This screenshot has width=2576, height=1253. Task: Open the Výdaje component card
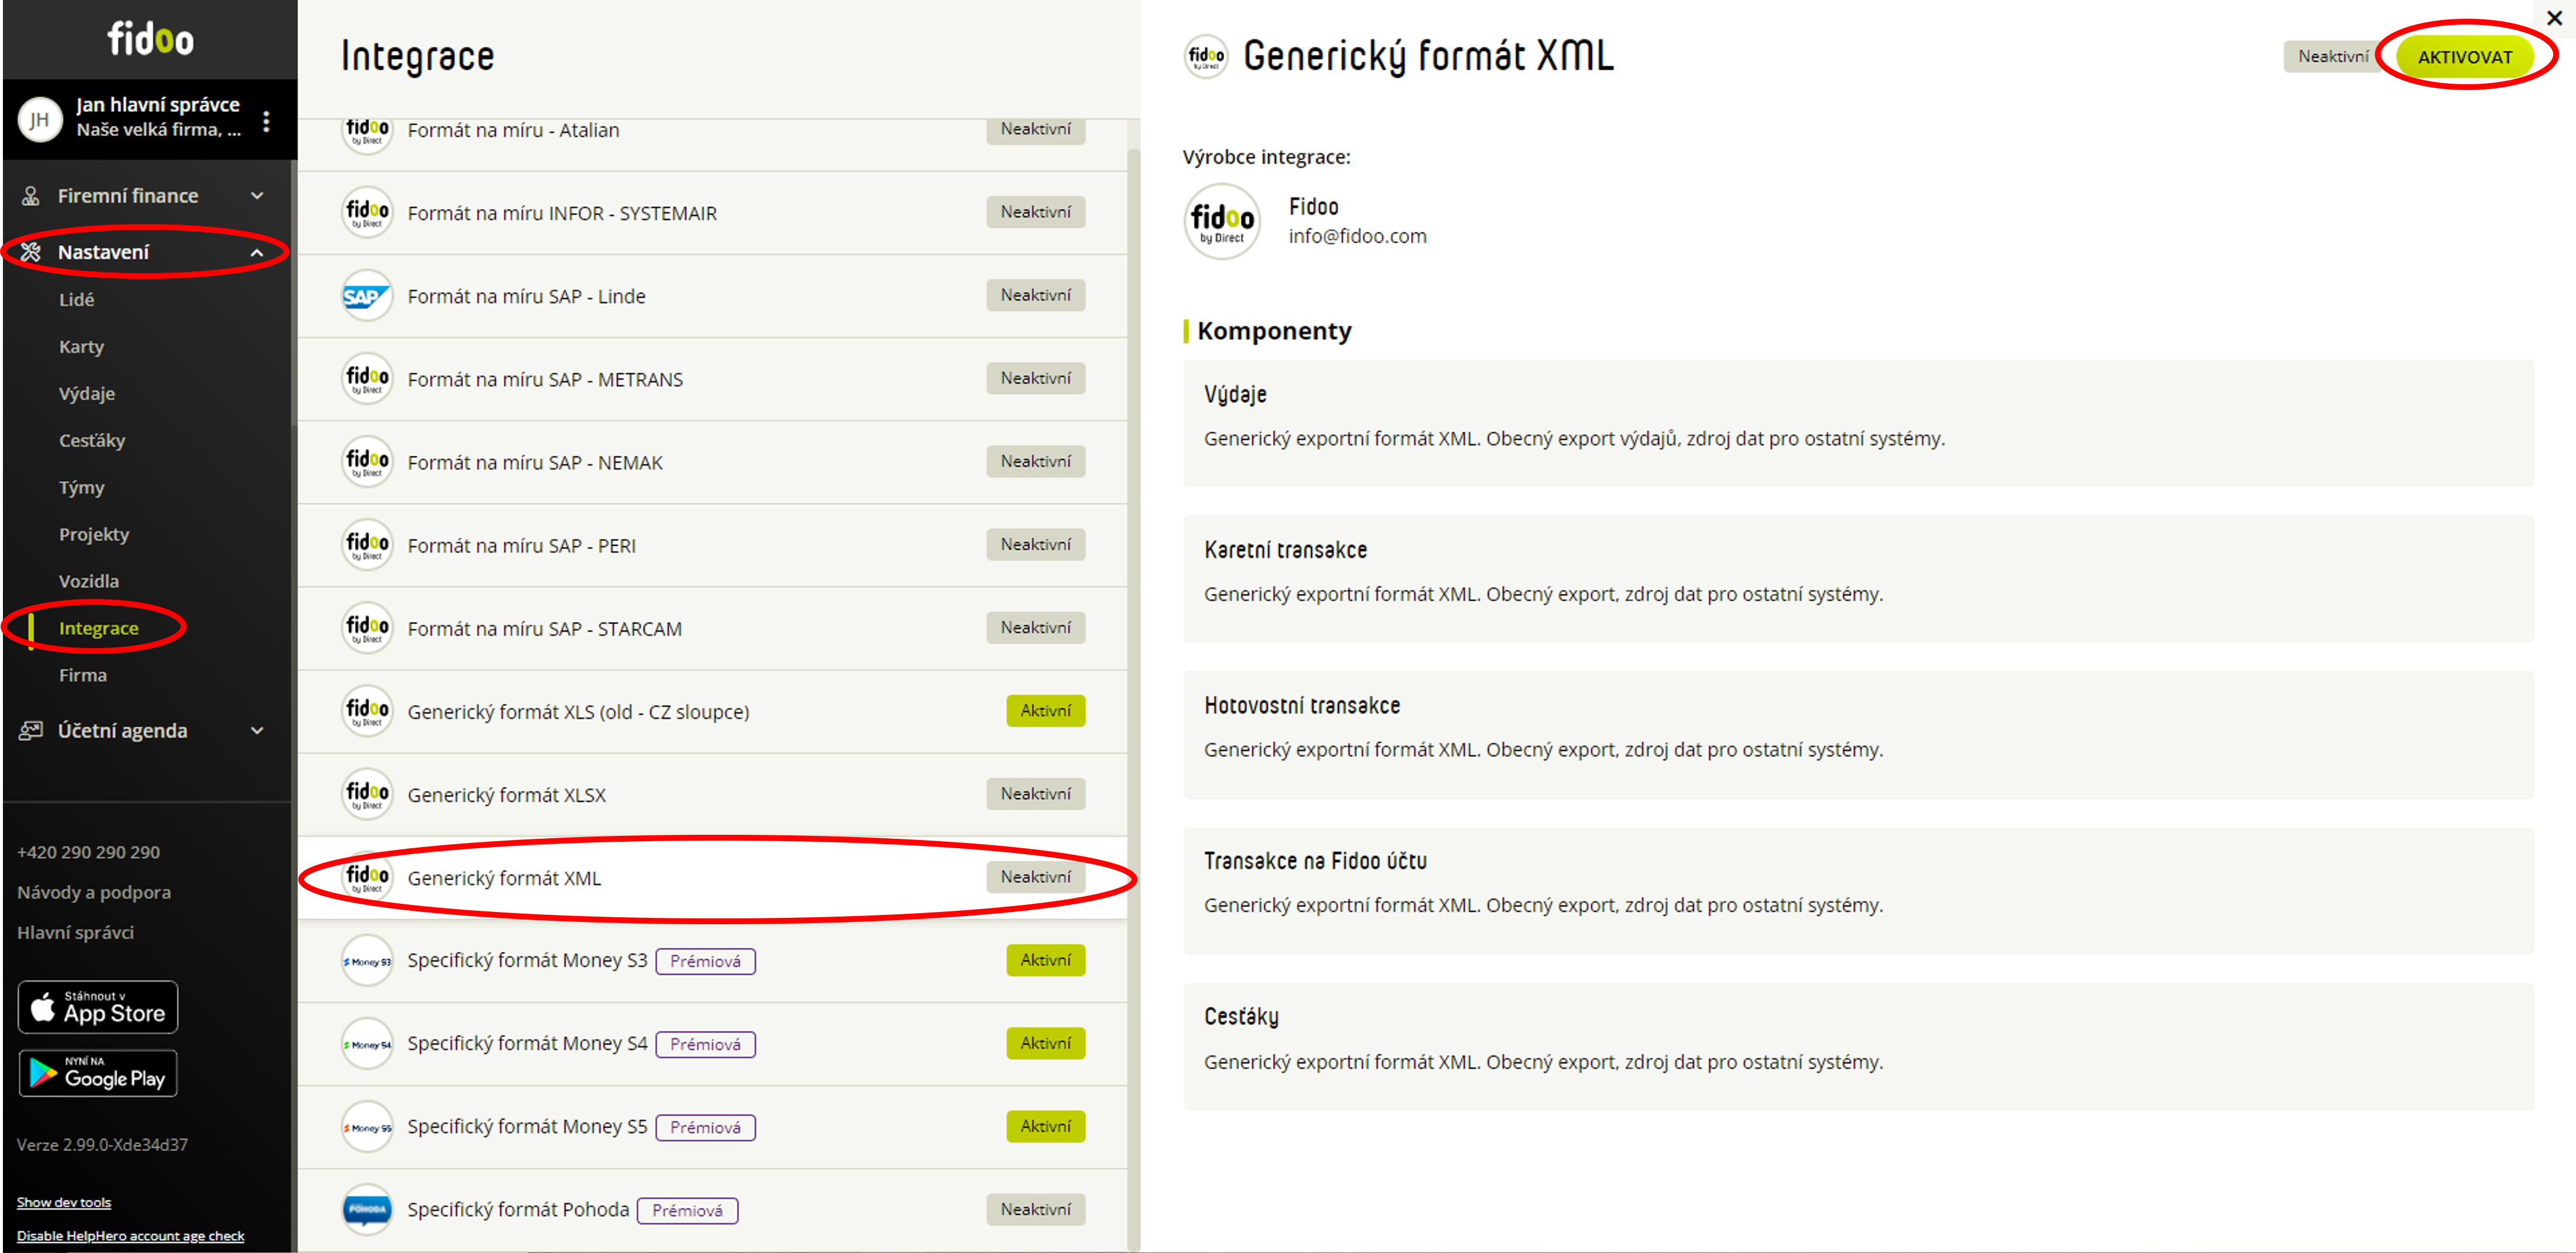(1858, 423)
